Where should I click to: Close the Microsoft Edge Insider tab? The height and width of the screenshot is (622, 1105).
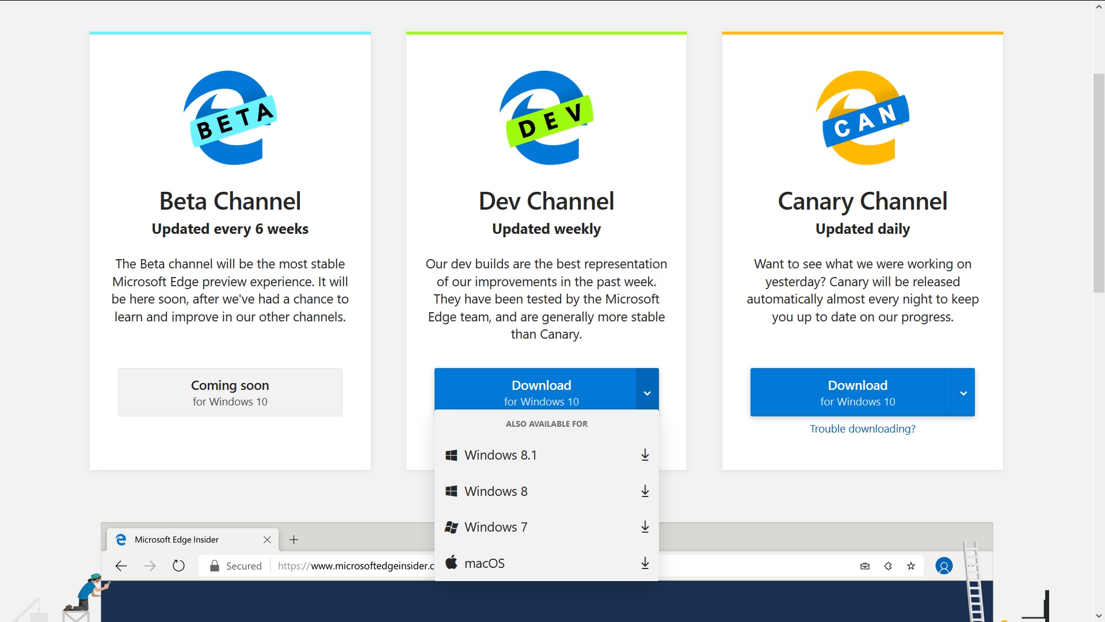pos(267,540)
